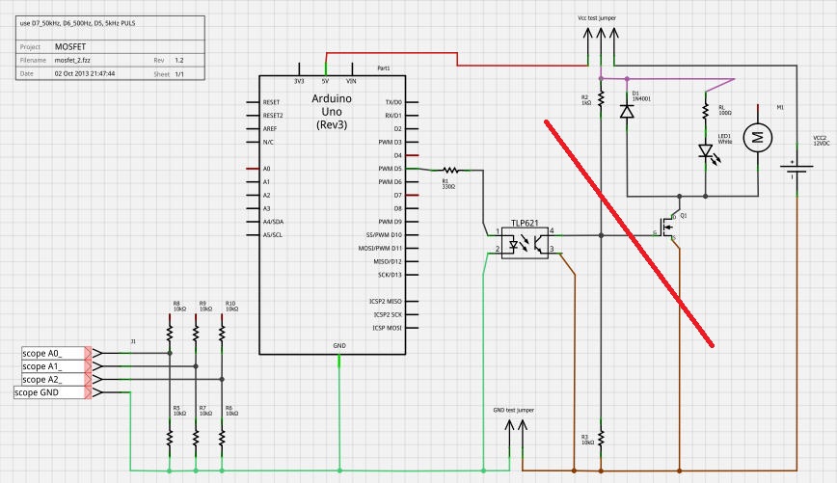Select the red diagonal line annotation
The height and width of the screenshot is (483, 837).
click(629, 231)
